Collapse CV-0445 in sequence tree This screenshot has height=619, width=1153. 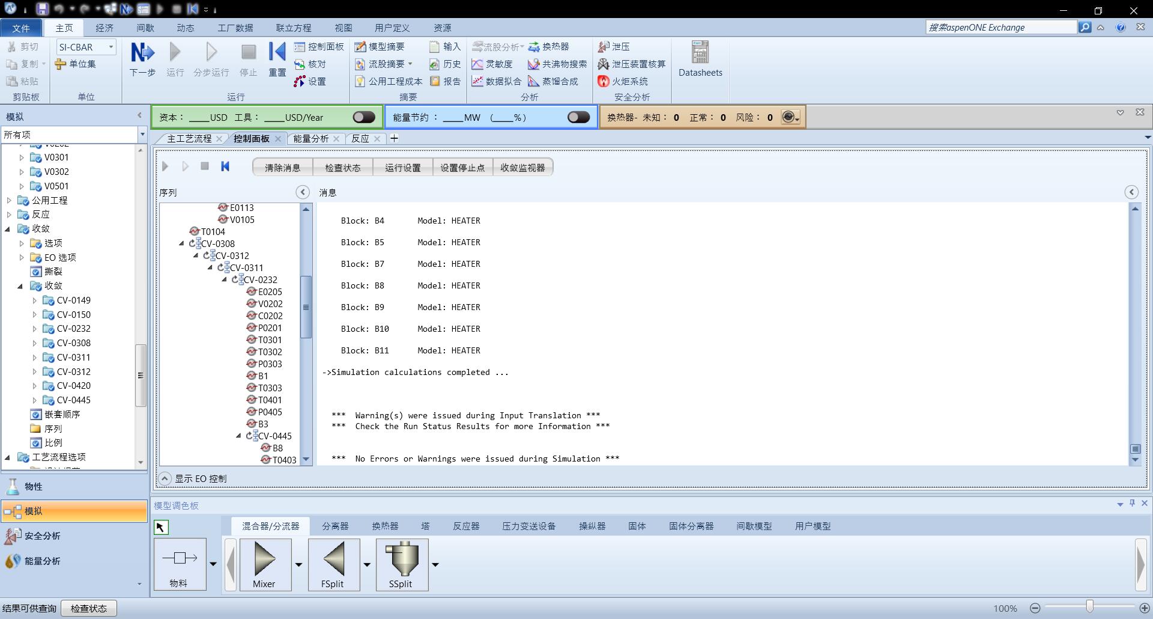(x=238, y=436)
